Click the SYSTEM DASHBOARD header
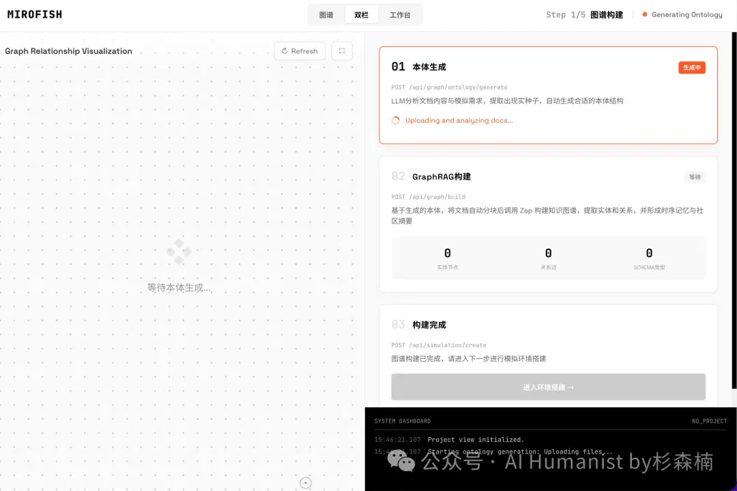Screen dimensions: 737x491 pyautogui.click(x=403, y=421)
